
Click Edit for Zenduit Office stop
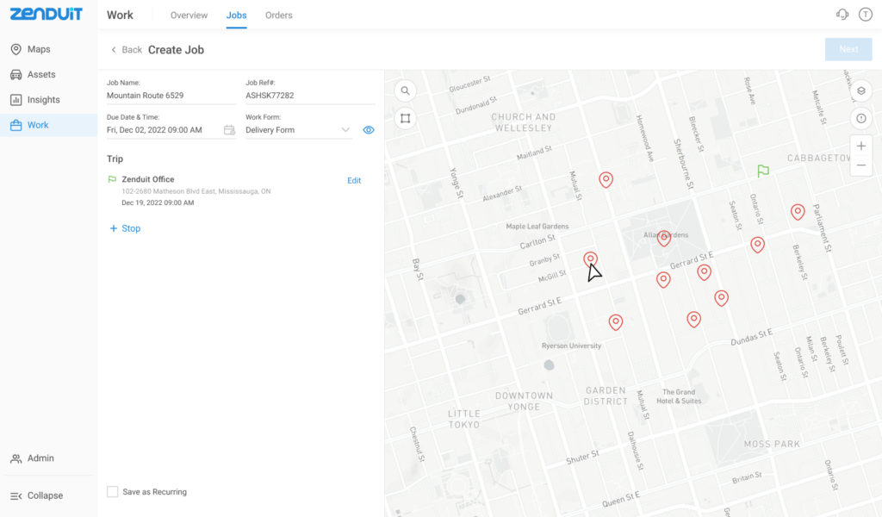[354, 181]
